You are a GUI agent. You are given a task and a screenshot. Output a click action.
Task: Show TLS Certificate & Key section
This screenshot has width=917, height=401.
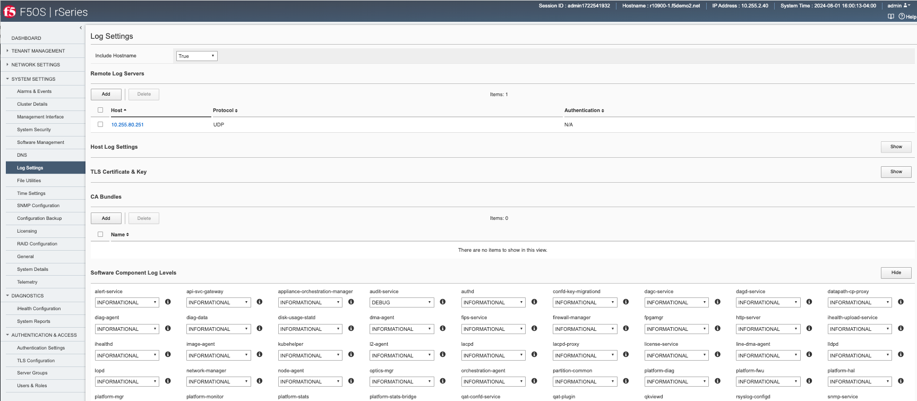(x=896, y=172)
